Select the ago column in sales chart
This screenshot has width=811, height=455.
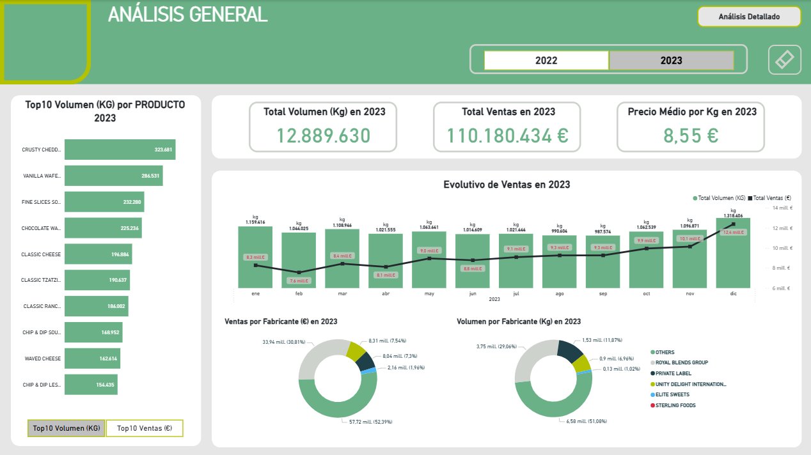559,261
